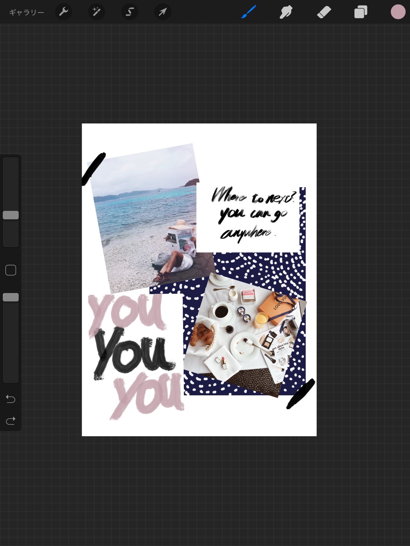410x546 pixels.
Task: Select the Brush tool
Action: 249,12
